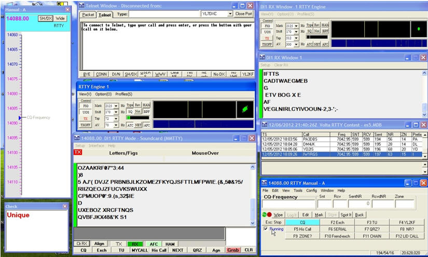Click the red dot icon beside Wipe
This screenshot has width=428, height=257.
coord(269,214)
